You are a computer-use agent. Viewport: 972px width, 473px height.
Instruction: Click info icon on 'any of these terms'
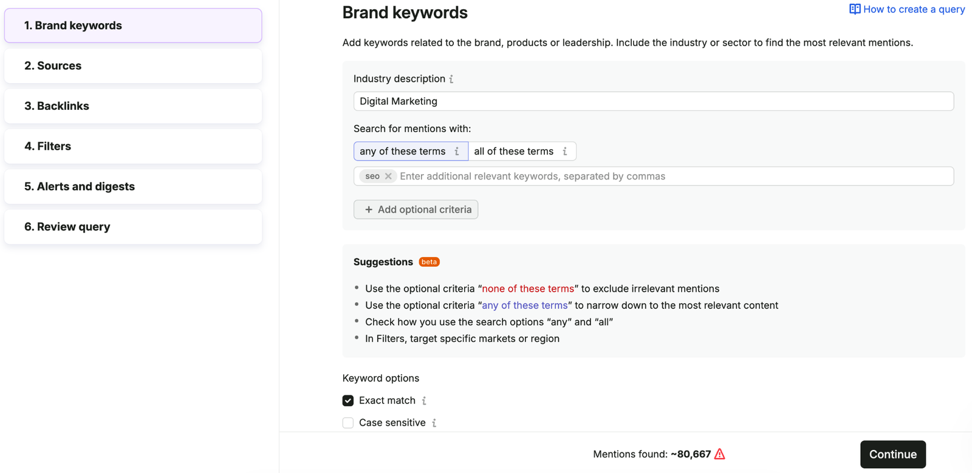(457, 151)
